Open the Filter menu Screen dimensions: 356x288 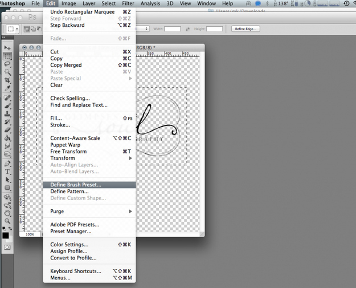[128, 3]
